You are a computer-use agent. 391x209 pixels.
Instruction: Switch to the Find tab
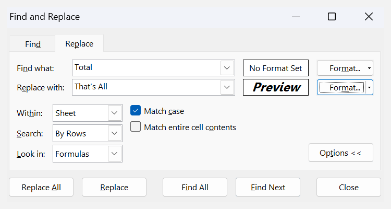[x=32, y=44]
